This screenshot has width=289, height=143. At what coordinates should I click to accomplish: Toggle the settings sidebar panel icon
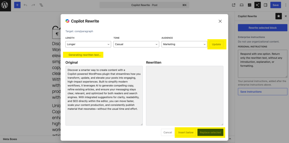266,5
